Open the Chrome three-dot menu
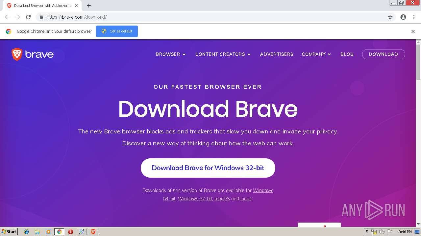Image resolution: width=421 pixels, height=236 pixels. [x=414, y=17]
